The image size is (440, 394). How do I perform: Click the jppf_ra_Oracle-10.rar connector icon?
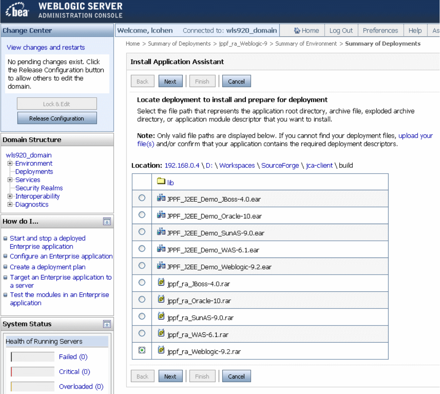[161, 299]
